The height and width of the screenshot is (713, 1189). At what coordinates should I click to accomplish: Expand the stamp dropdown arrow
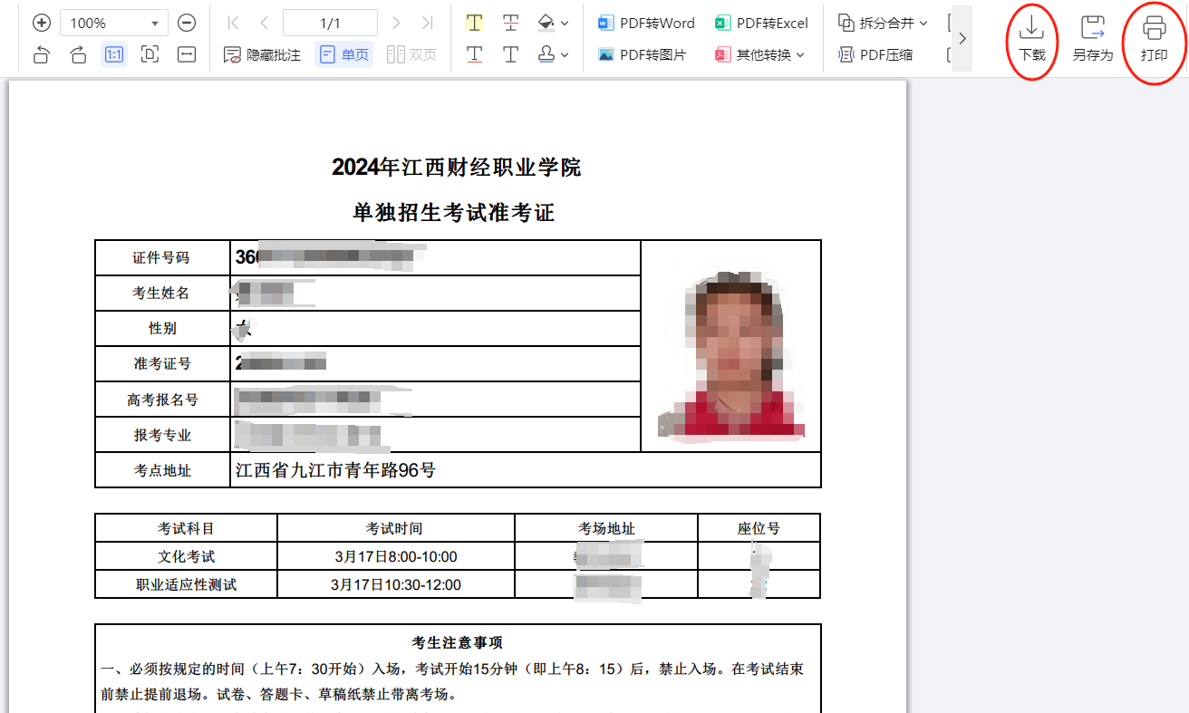coord(565,54)
